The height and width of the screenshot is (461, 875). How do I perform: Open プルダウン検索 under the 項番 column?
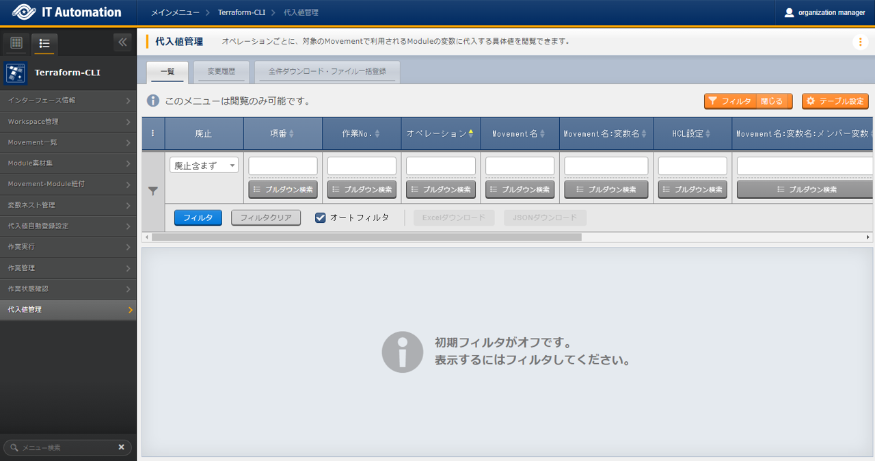(283, 189)
